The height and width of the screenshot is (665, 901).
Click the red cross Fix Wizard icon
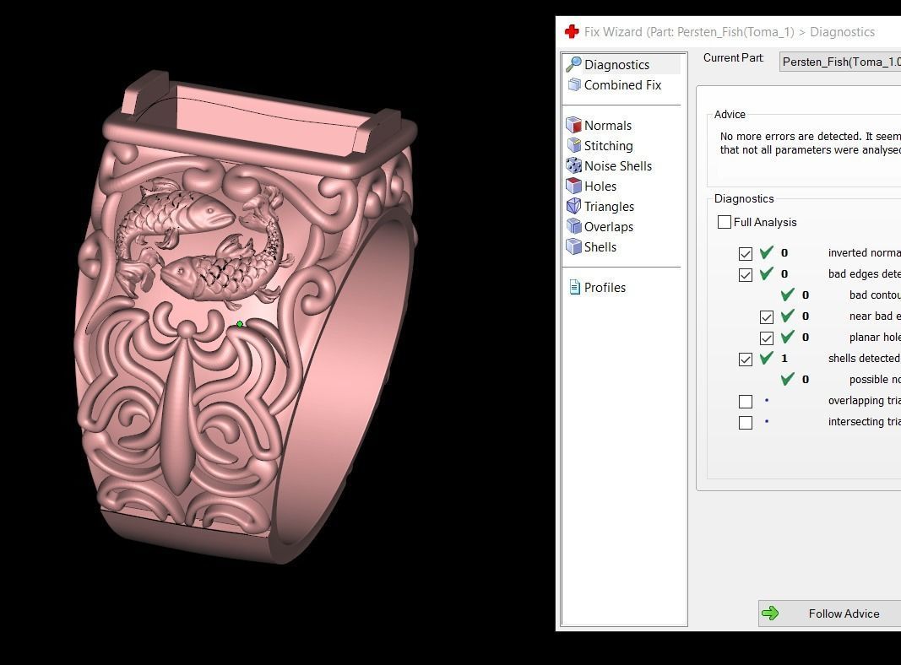tap(572, 31)
